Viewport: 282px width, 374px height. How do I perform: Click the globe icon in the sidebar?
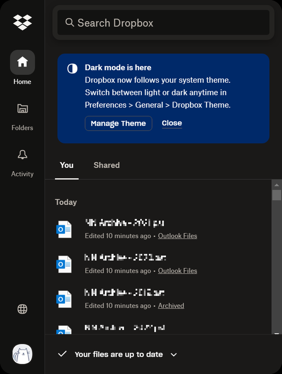tap(22, 309)
